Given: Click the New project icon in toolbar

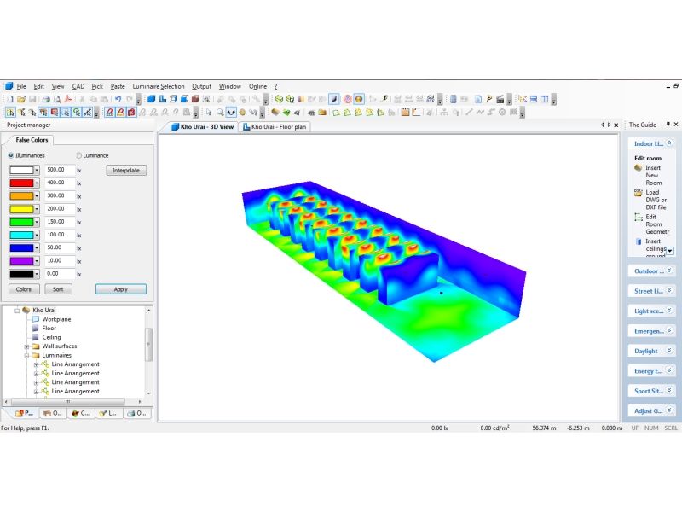Looking at the screenshot, I should click(x=9, y=99).
